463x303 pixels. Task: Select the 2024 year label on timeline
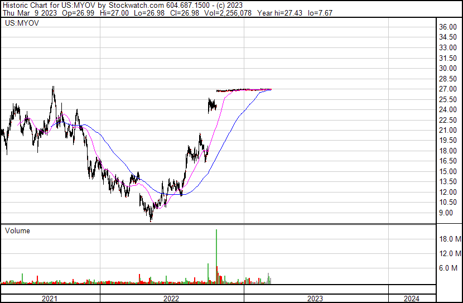[x=411, y=299]
